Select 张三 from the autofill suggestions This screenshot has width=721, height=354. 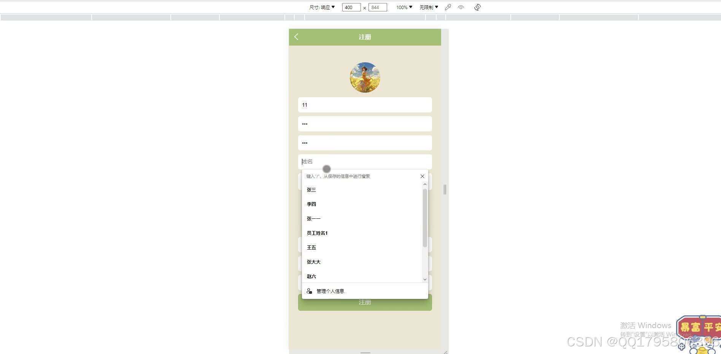(311, 190)
